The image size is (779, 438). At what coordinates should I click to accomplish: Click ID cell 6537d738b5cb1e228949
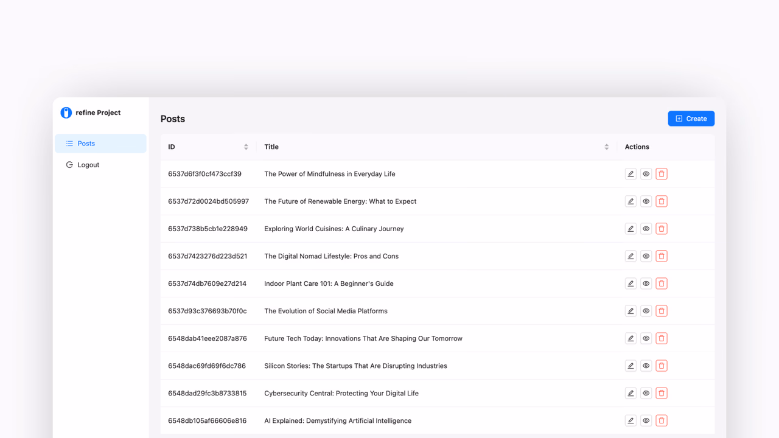[x=208, y=229]
